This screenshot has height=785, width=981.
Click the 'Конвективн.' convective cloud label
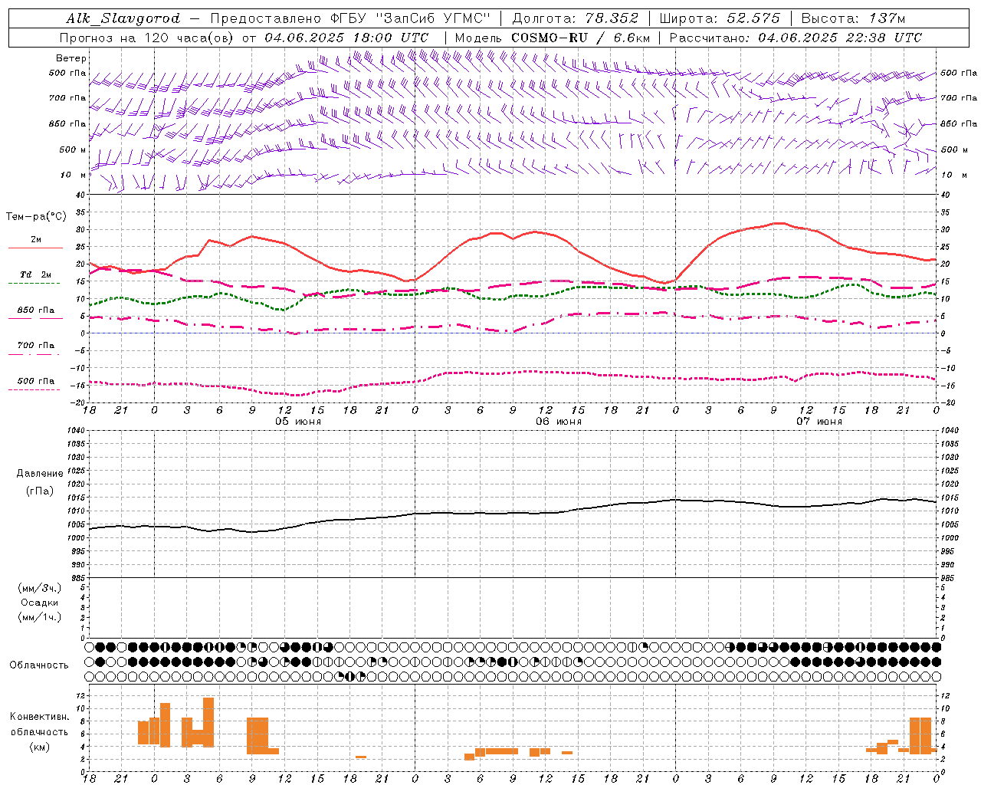point(40,717)
